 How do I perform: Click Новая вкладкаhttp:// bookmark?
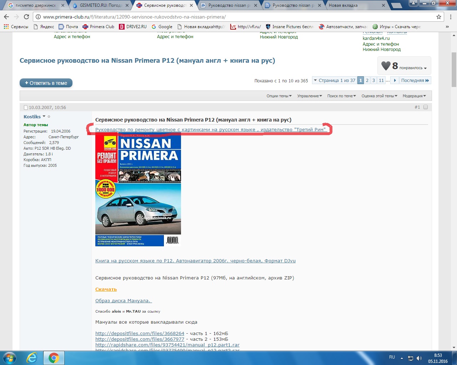[201, 27]
